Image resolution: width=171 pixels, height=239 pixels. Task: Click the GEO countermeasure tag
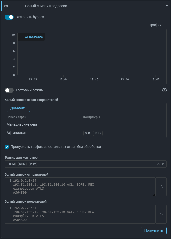87,133
